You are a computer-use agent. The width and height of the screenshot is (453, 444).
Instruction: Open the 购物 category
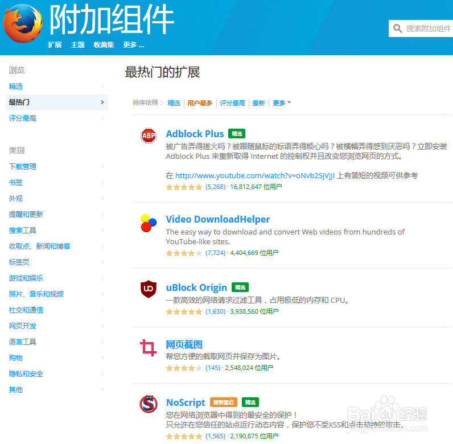click(15, 357)
